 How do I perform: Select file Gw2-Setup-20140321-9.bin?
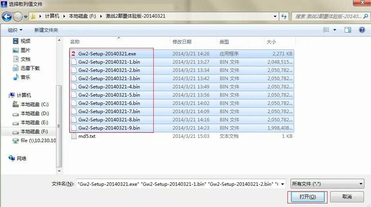point(182,128)
